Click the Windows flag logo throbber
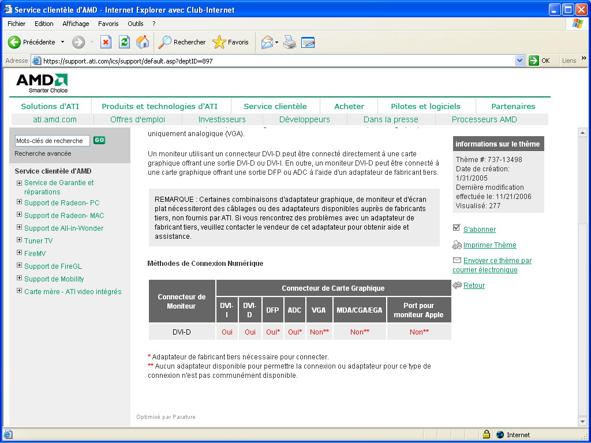This screenshot has width=591, height=443. point(577,24)
